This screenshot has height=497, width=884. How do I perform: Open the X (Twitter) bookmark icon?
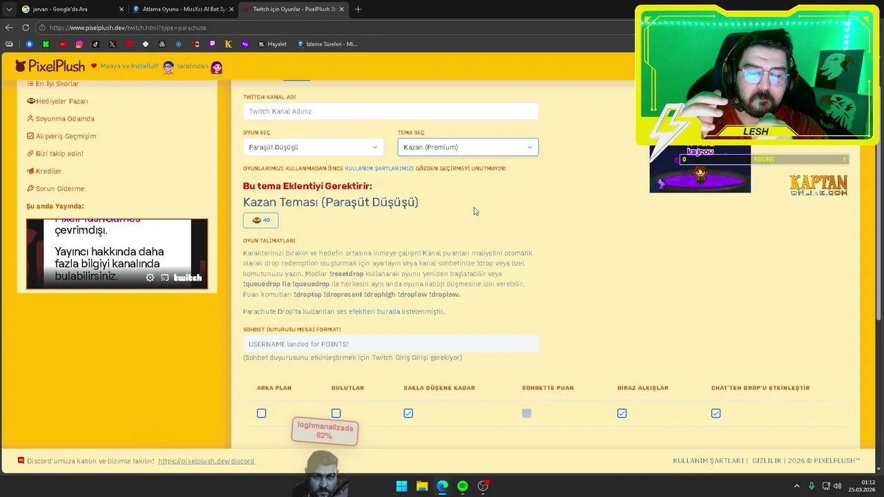112,44
